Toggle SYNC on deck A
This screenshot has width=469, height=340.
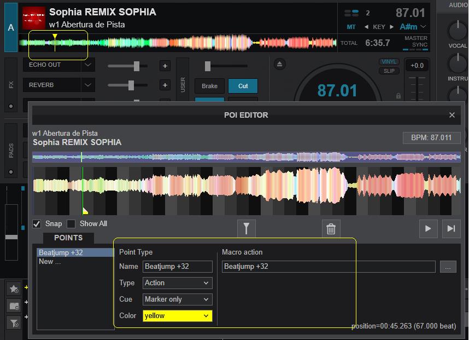pyautogui.click(x=420, y=45)
